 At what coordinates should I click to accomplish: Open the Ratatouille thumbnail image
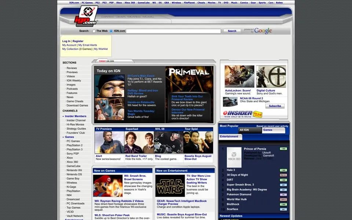[110, 109]
